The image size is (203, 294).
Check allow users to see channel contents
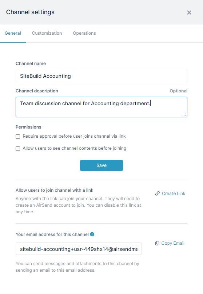[18, 149]
